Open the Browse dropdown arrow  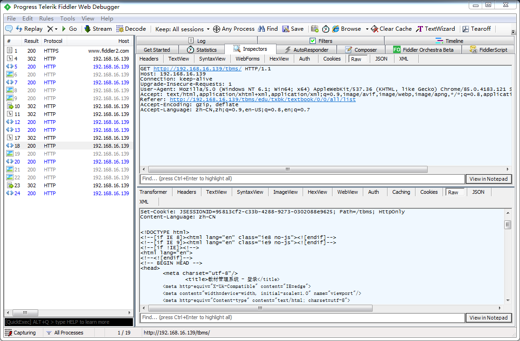click(x=367, y=29)
